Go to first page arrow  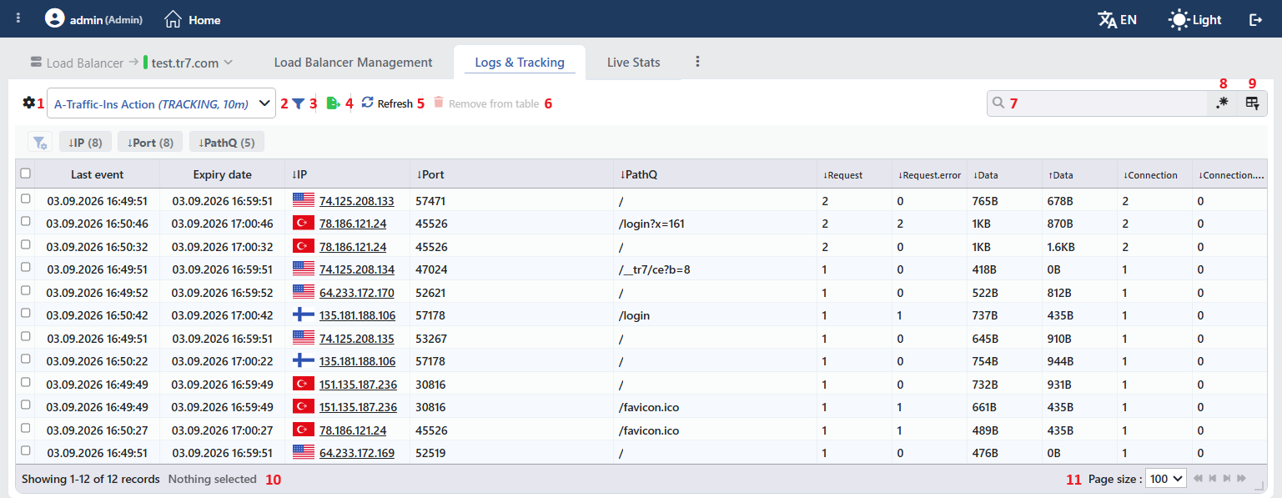(x=1198, y=479)
